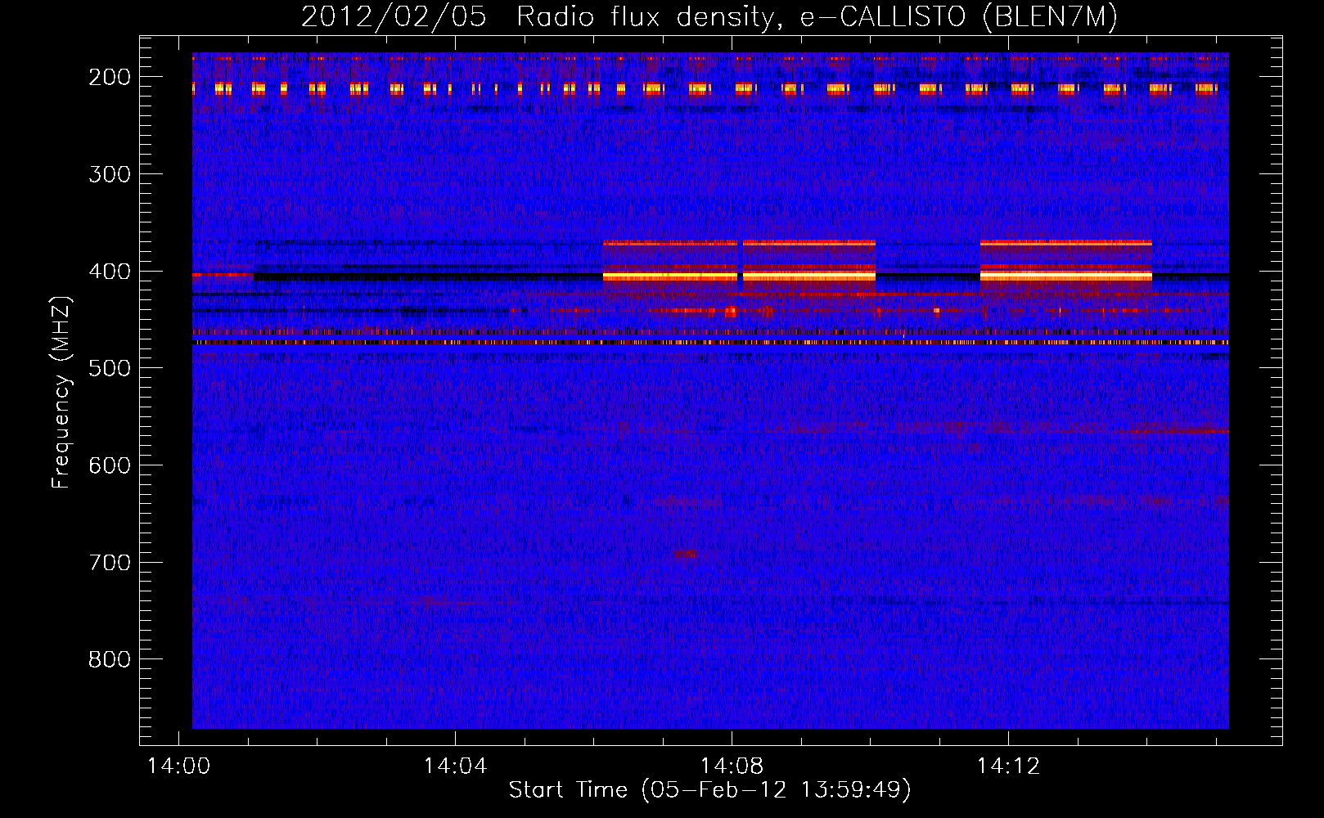The image size is (1324, 818).
Task: Select the 200 frequency tick label
Action: click(x=110, y=77)
